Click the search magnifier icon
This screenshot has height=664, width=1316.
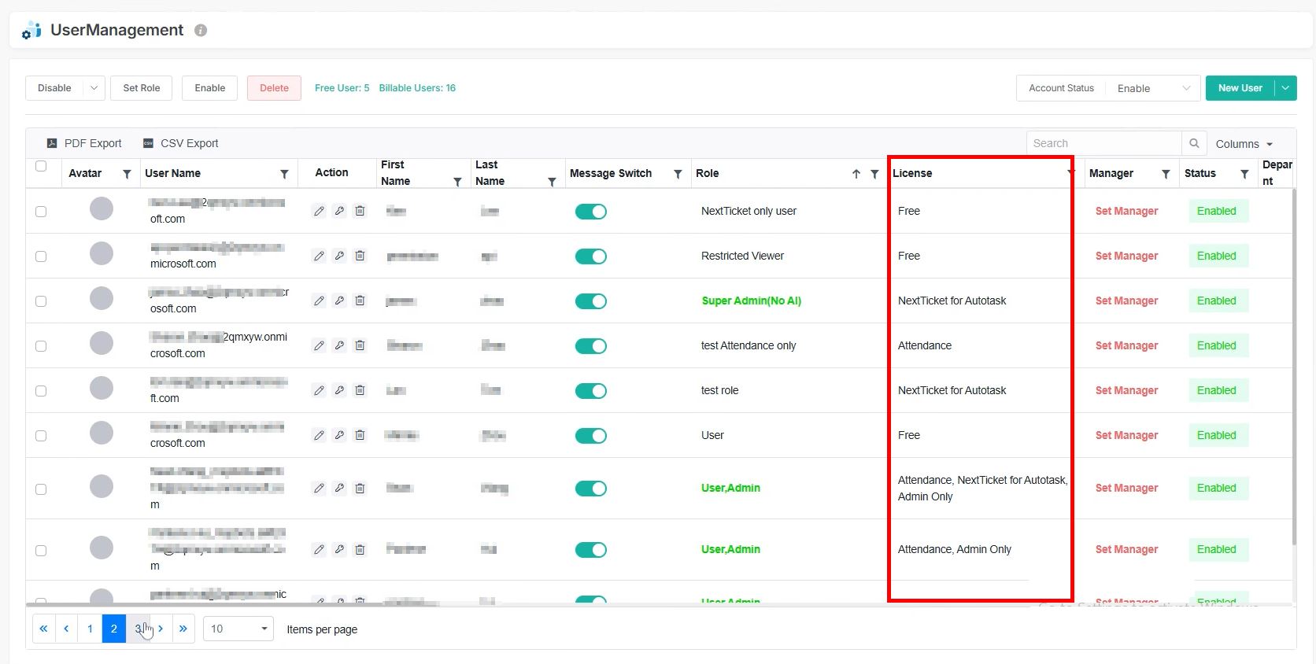[1194, 143]
